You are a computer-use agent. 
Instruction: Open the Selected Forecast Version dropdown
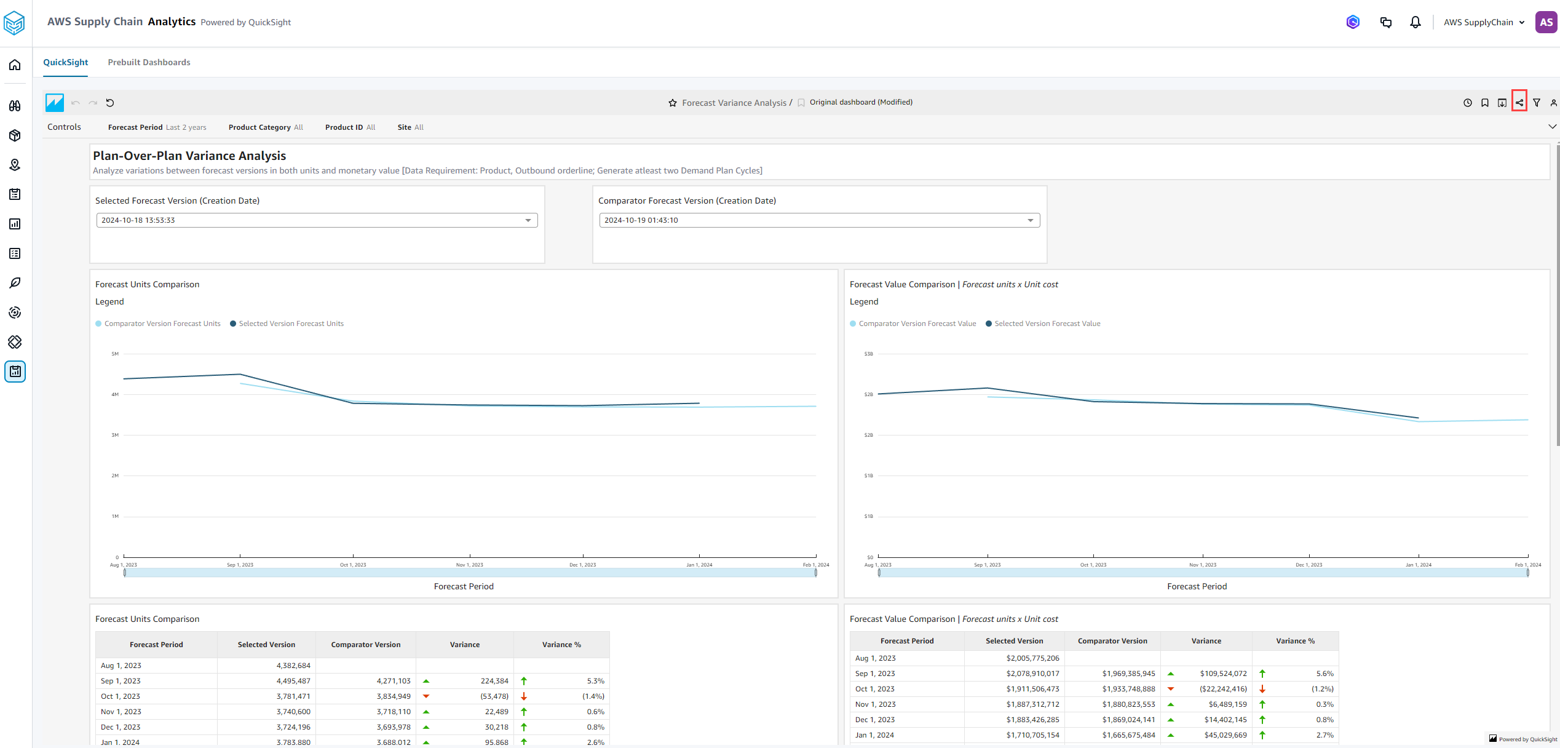tap(528, 220)
